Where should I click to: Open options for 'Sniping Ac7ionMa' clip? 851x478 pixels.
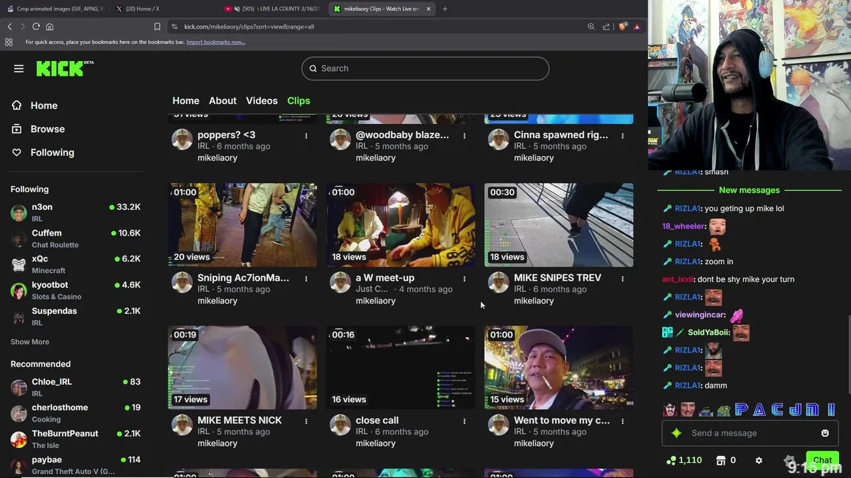click(306, 279)
